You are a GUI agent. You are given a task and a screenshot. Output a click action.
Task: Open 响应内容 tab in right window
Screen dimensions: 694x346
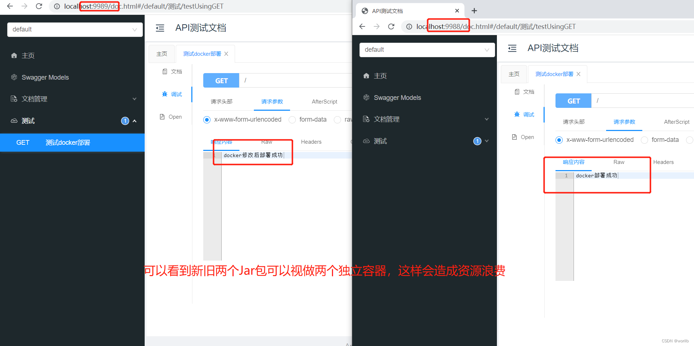point(574,162)
